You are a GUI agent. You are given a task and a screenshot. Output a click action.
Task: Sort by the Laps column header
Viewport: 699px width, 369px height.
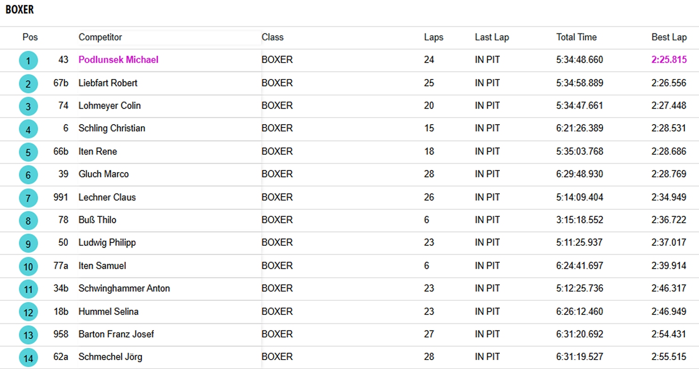(434, 37)
